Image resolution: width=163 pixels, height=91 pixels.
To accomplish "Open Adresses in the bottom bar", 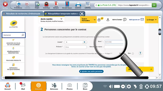I will 54,86.
